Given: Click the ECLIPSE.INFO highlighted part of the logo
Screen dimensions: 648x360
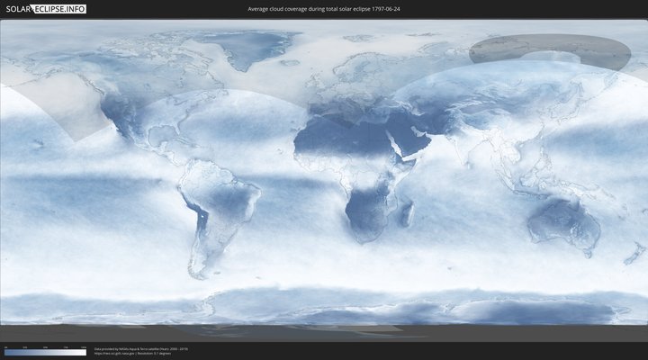Looking at the screenshot, I should coord(59,8).
